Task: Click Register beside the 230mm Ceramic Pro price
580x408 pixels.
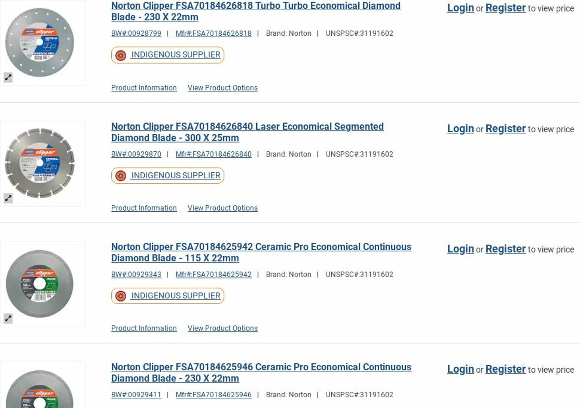Action: (x=505, y=369)
